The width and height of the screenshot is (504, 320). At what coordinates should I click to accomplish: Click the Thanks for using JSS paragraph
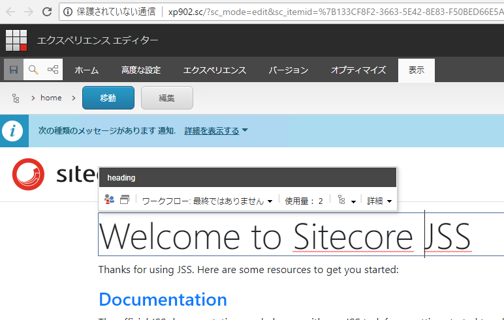pyautogui.click(x=249, y=270)
